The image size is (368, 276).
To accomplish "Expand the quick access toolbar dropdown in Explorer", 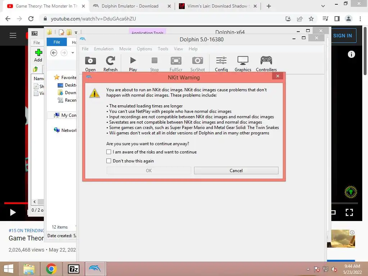I will [76, 33].
